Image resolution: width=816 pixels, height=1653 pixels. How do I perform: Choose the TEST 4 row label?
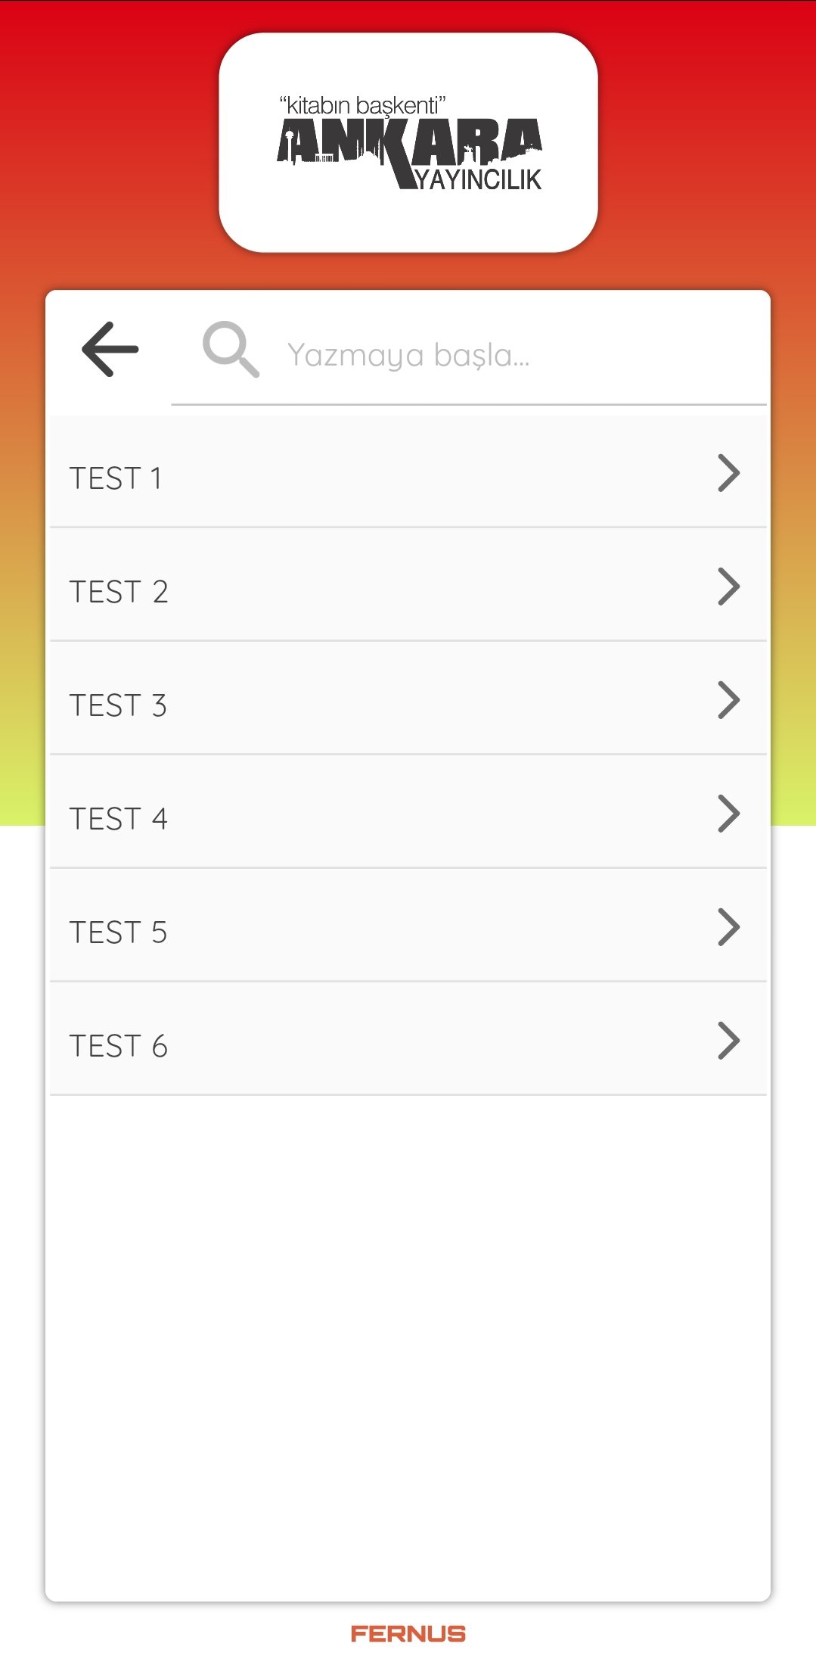pyautogui.click(x=119, y=819)
